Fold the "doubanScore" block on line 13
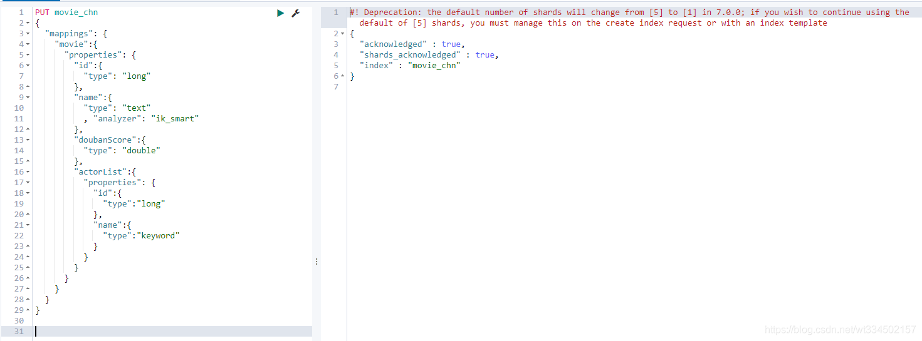This screenshot has height=341, width=922. click(x=28, y=140)
